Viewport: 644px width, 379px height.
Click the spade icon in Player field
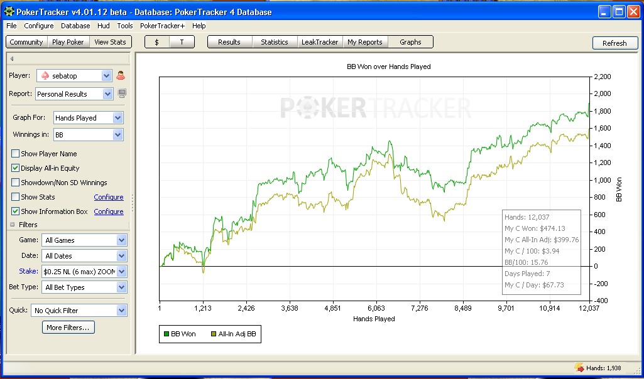[x=46, y=76]
